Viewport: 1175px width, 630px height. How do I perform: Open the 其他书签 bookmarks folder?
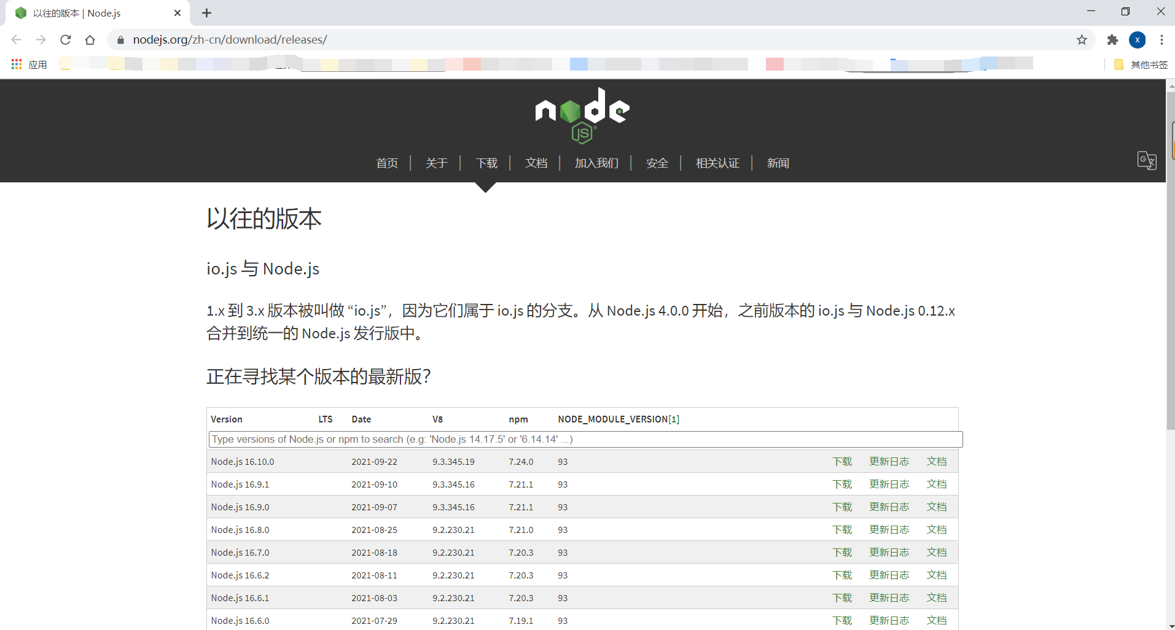tap(1141, 64)
